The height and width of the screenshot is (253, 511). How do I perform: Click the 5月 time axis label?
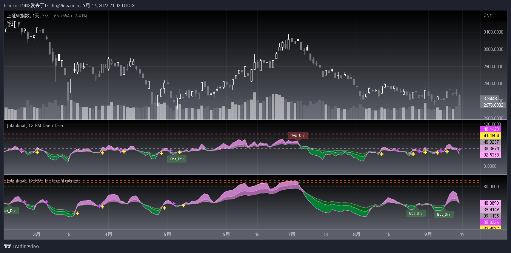[168, 234]
